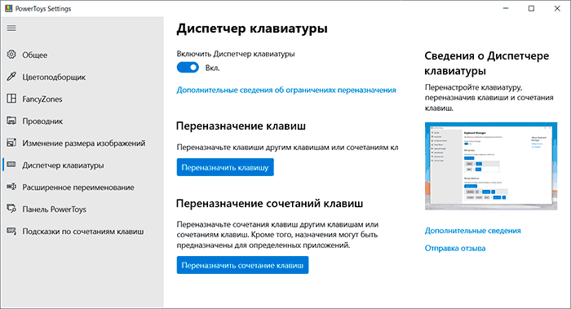Click the Переназначение клавиш heading
This screenshot has width=571, height=309.
coord(241,126)
